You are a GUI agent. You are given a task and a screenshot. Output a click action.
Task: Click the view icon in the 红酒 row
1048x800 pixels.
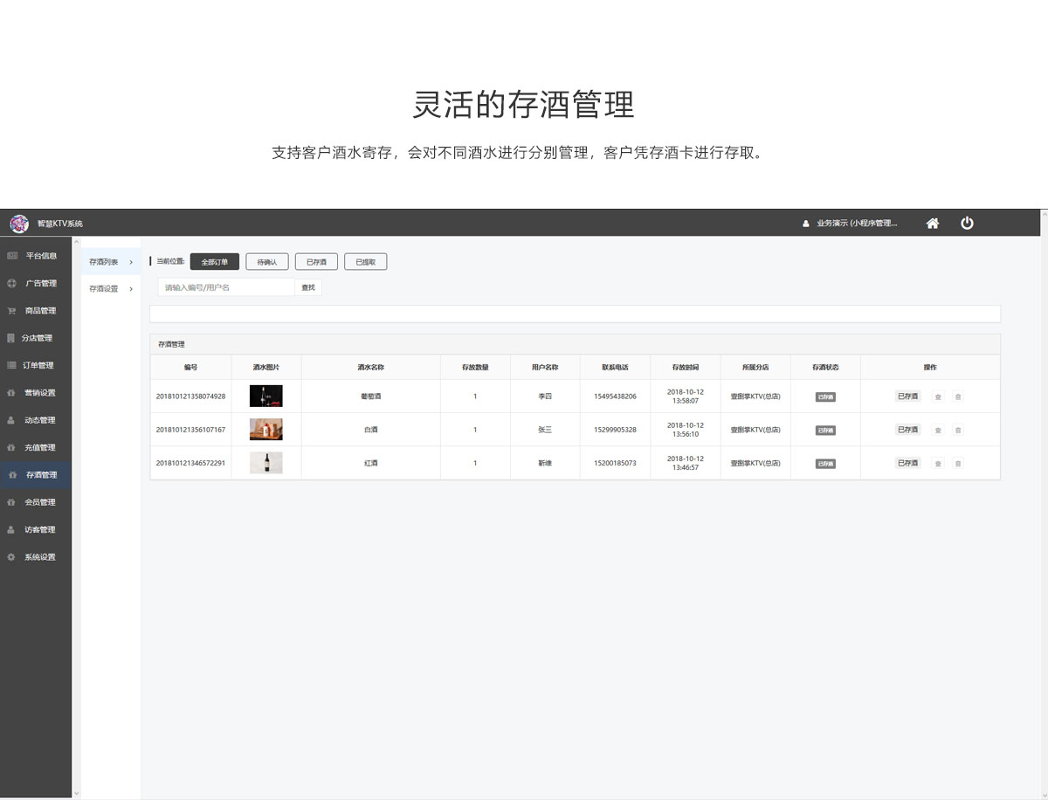pos(938,463)
